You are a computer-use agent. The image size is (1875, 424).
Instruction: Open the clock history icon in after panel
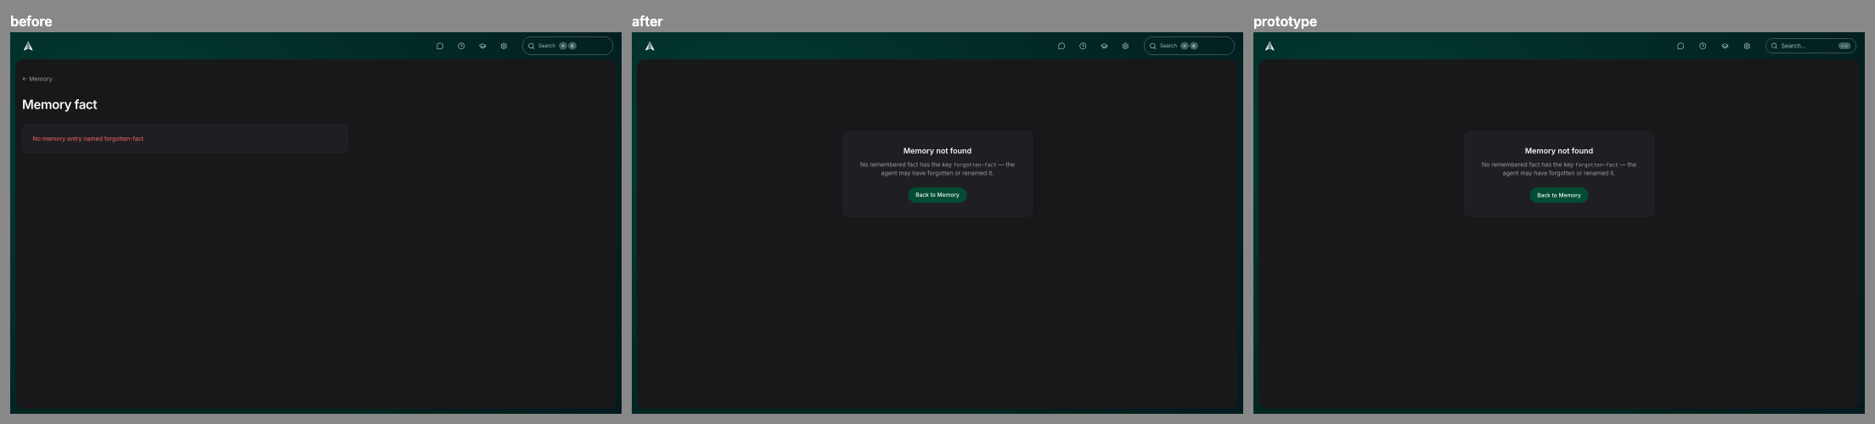point(1083,46)
